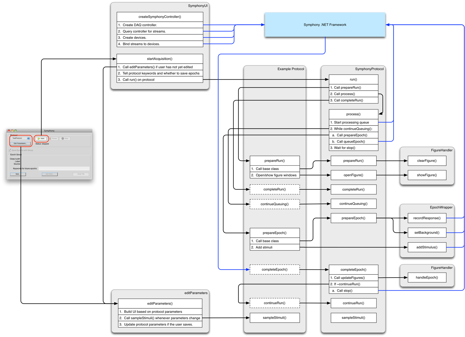
Task: Select '3. Call run() on protocol' row
Action: click(x=160, y=80)
